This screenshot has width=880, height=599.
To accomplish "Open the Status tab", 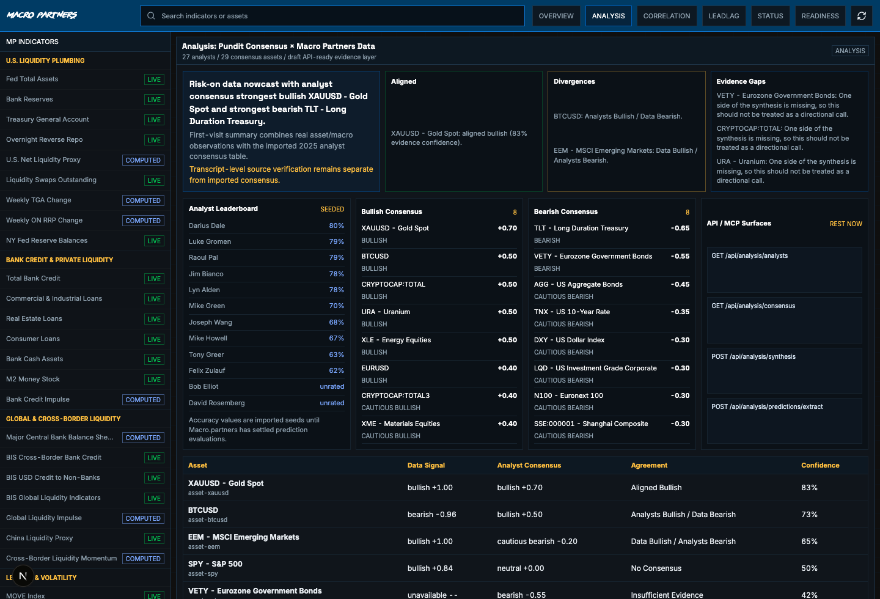I will 771,16.
